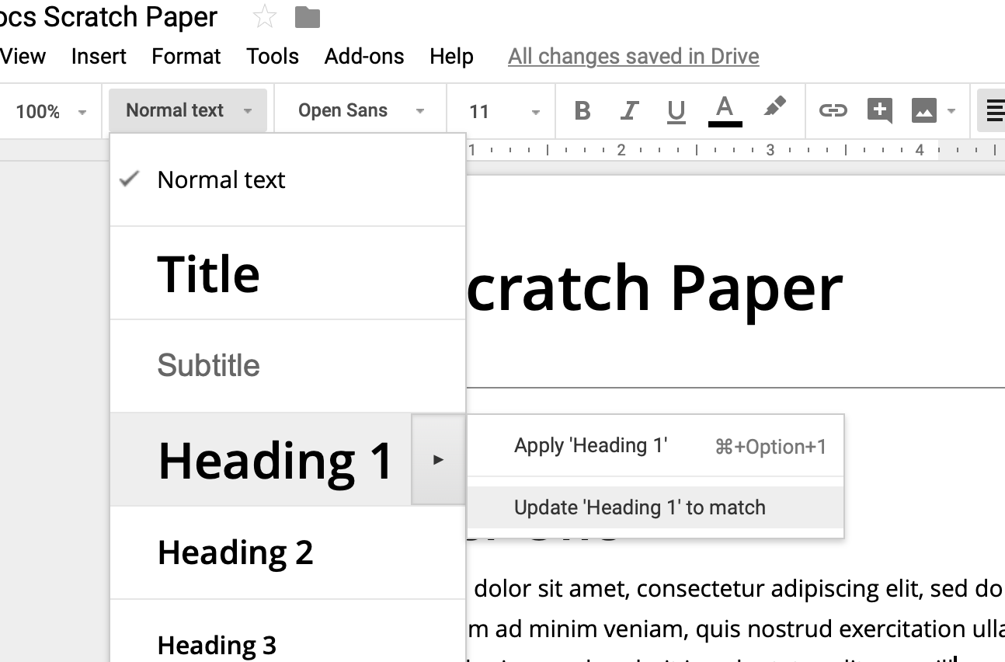Add a comment with the plus bubble icon
Image resolution: width=1005 pixels, height=662 pixels.
tap(879, 111)
